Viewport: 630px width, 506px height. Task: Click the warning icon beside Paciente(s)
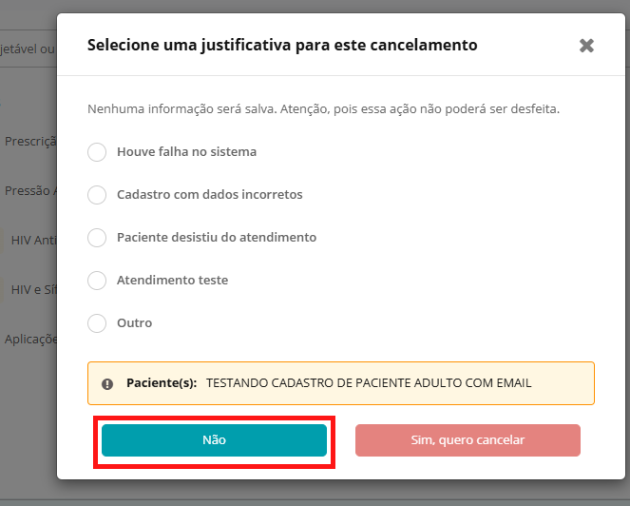point(107,384)
